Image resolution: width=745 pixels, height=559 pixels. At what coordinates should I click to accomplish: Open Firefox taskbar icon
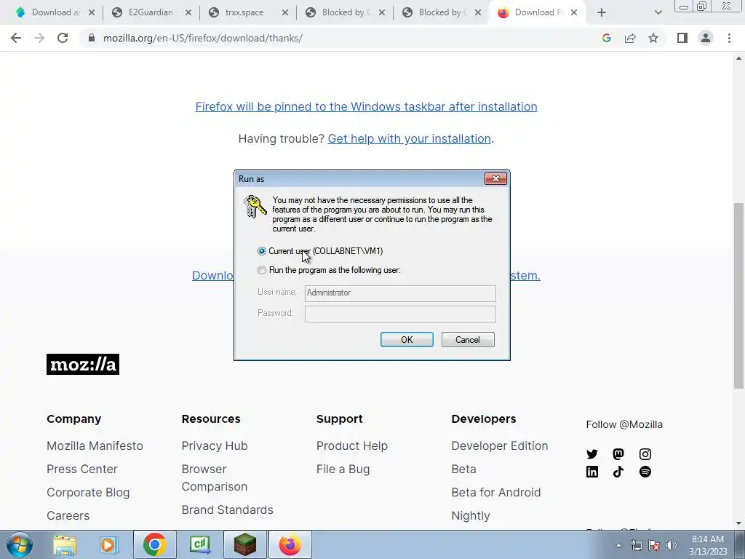(290, 544)
